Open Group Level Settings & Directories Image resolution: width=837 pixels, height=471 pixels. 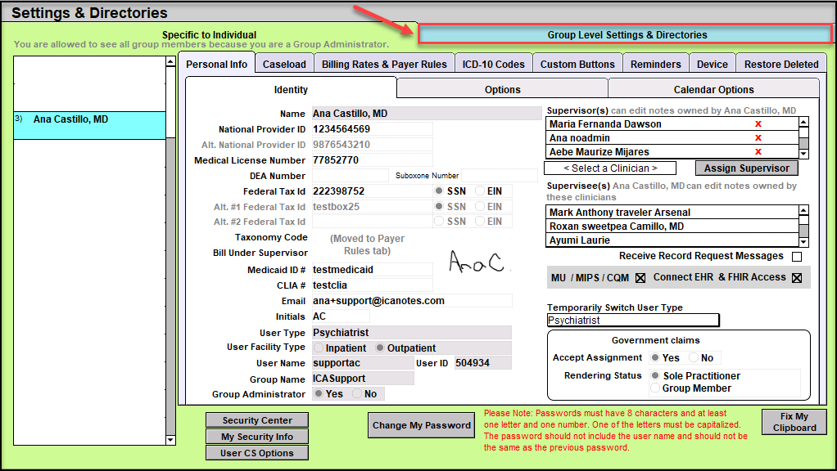(x=627, y=35)
